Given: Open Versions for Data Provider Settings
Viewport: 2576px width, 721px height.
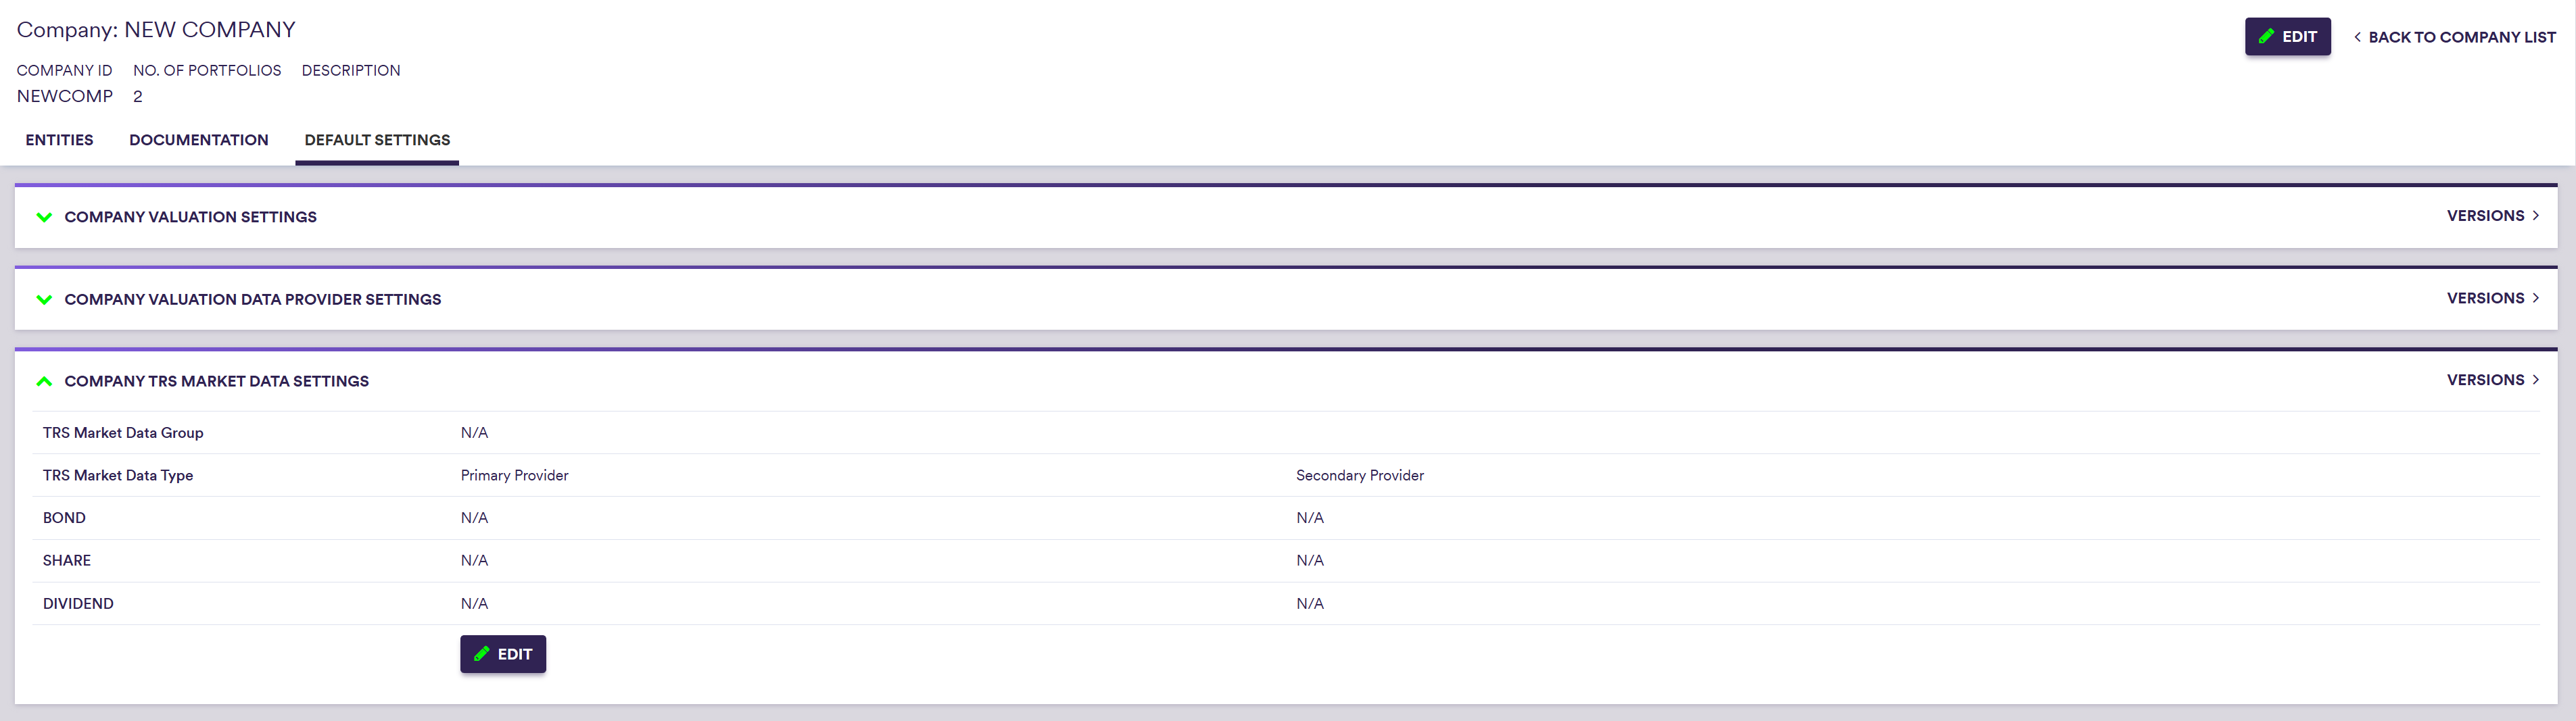Looking at the screenshot, I should click(x=2485, y=298).
